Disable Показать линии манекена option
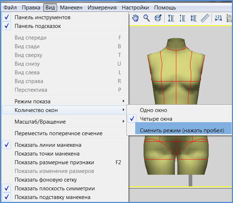Screen dimensions: 233x203 [48, 145]
